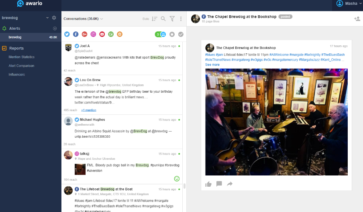Click the Reports chart icon
The height and width of the screenshot is (212, 363).
pyautogui.click(x=4, y=48)
